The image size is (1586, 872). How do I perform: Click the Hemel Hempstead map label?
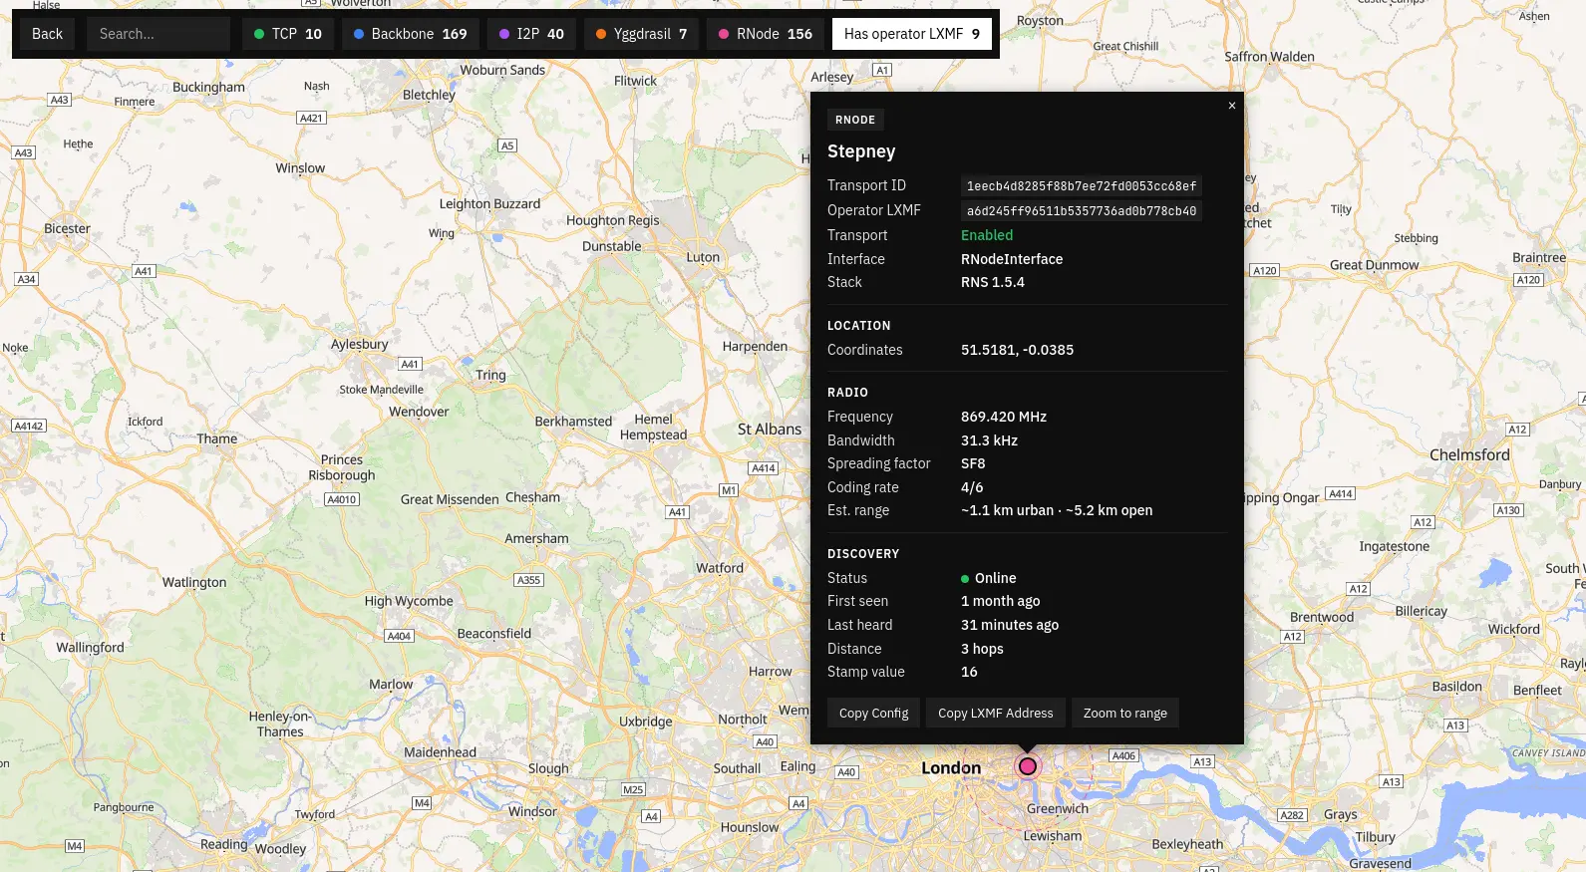coord(653,427)
